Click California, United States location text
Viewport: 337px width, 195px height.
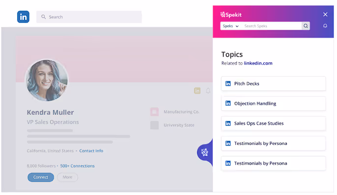tap(50, 151)
